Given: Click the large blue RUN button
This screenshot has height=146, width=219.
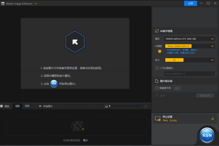Looking at the screenshot, I should 207,135.
